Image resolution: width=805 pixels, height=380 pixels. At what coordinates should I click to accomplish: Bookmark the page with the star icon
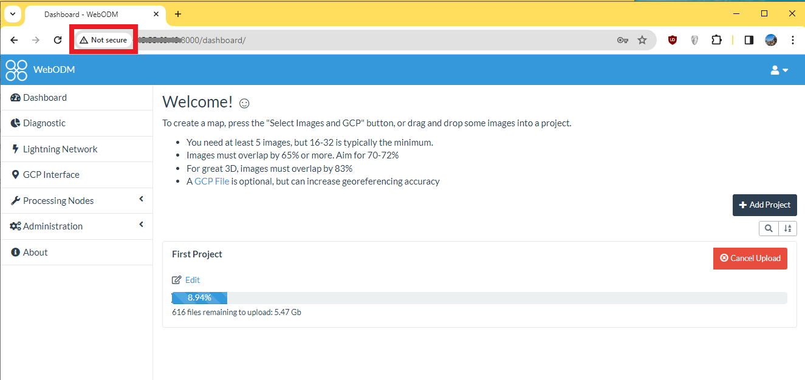click(642, 39)
